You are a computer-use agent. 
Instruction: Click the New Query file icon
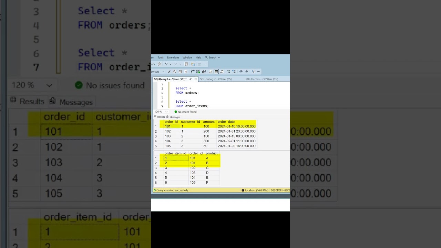coord(159,64)
